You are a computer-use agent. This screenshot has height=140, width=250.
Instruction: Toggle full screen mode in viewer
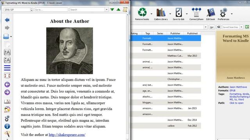click(7, 75)
